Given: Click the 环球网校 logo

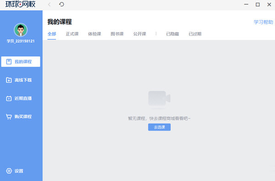Looking at the screenshot, I should click(x=20, y=4).
